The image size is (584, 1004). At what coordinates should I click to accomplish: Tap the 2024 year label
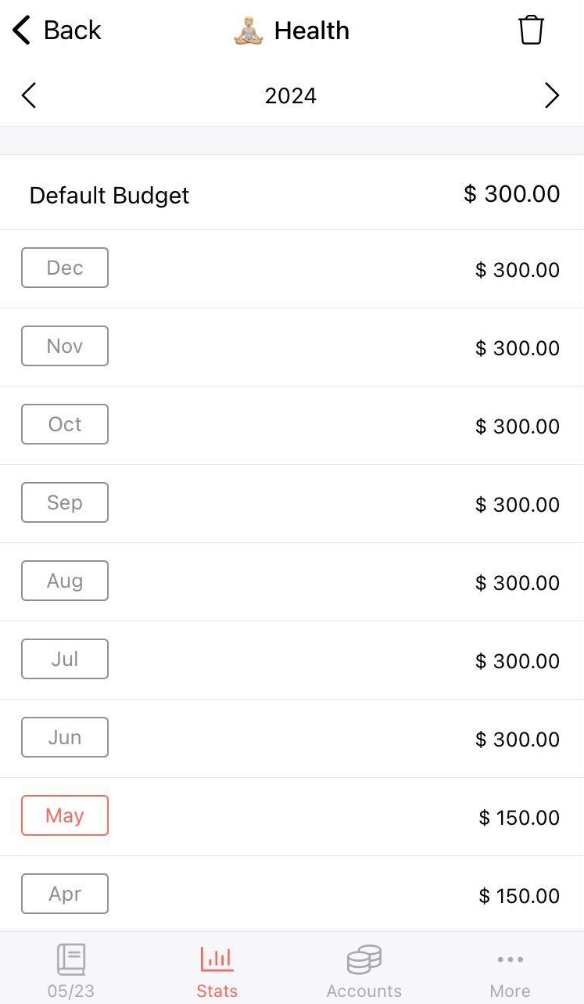pos(291,96)
